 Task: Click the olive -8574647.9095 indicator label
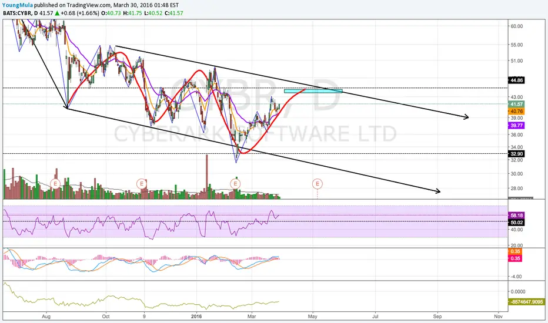pyautogui.click(x=526, y=302)
